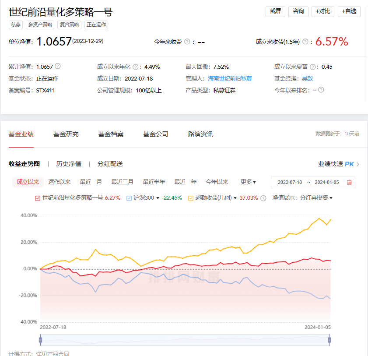Click the end date 2024-01-05 field
Image resolution: width=368 pixels, height=356 pixels.
(327, 182)
